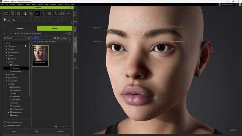Viewport: 242px width, 136px height.
Task: Click the bottom horizontal scrollbar
Action: pyautogui.click(x=36, y=135)
